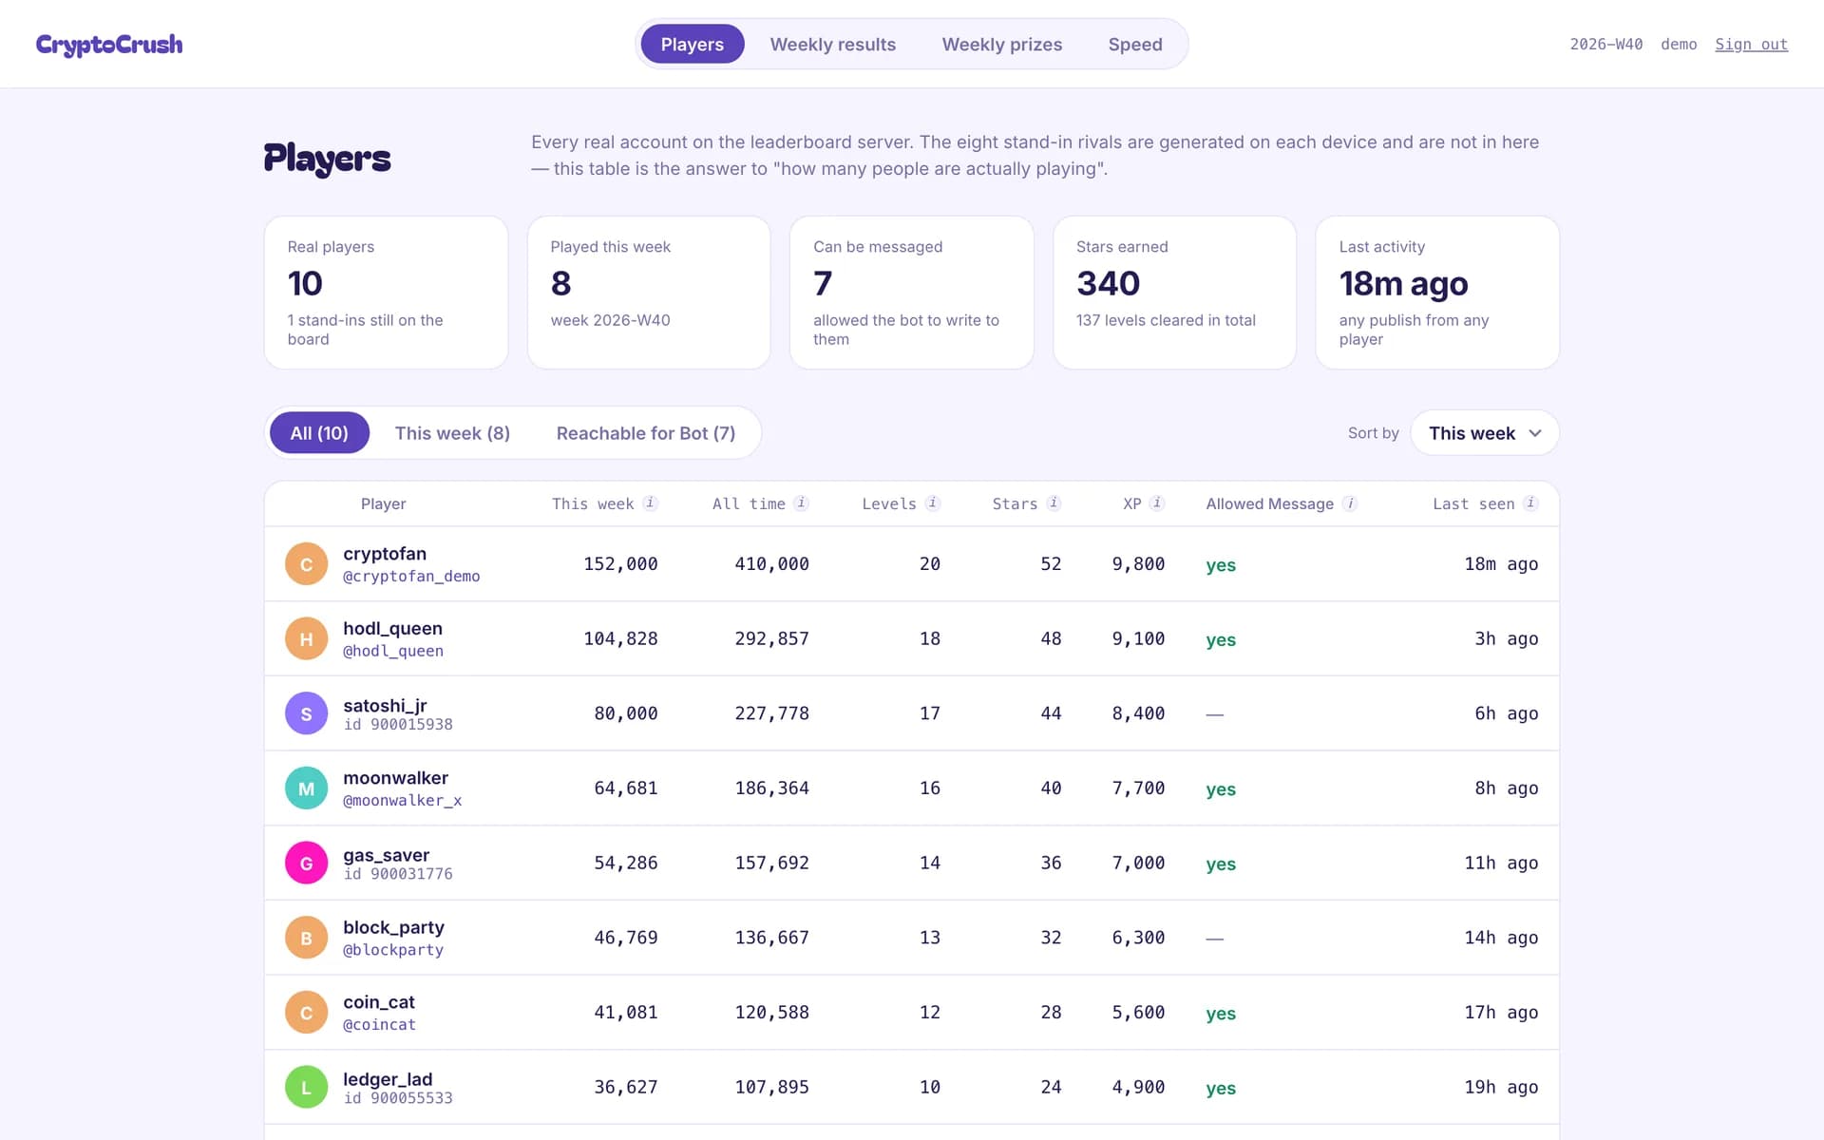Click cryptofan's orange C avatar

(x=306, y=564)
